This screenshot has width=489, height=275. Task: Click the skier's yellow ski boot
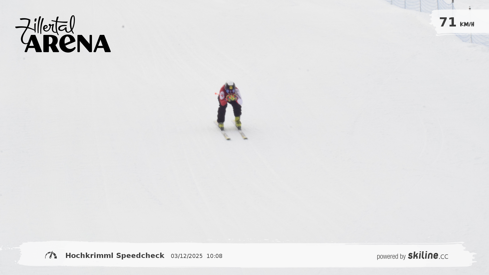click(238, 121)
